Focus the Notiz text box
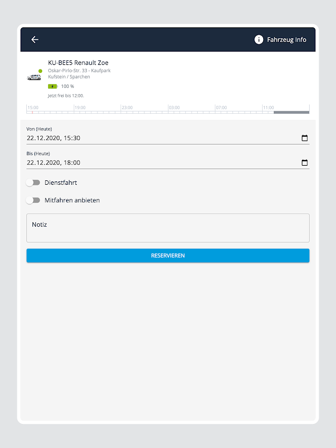The image size is (336, 448). point(167,228)
